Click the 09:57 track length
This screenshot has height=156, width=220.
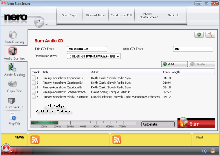click(167, 92)
